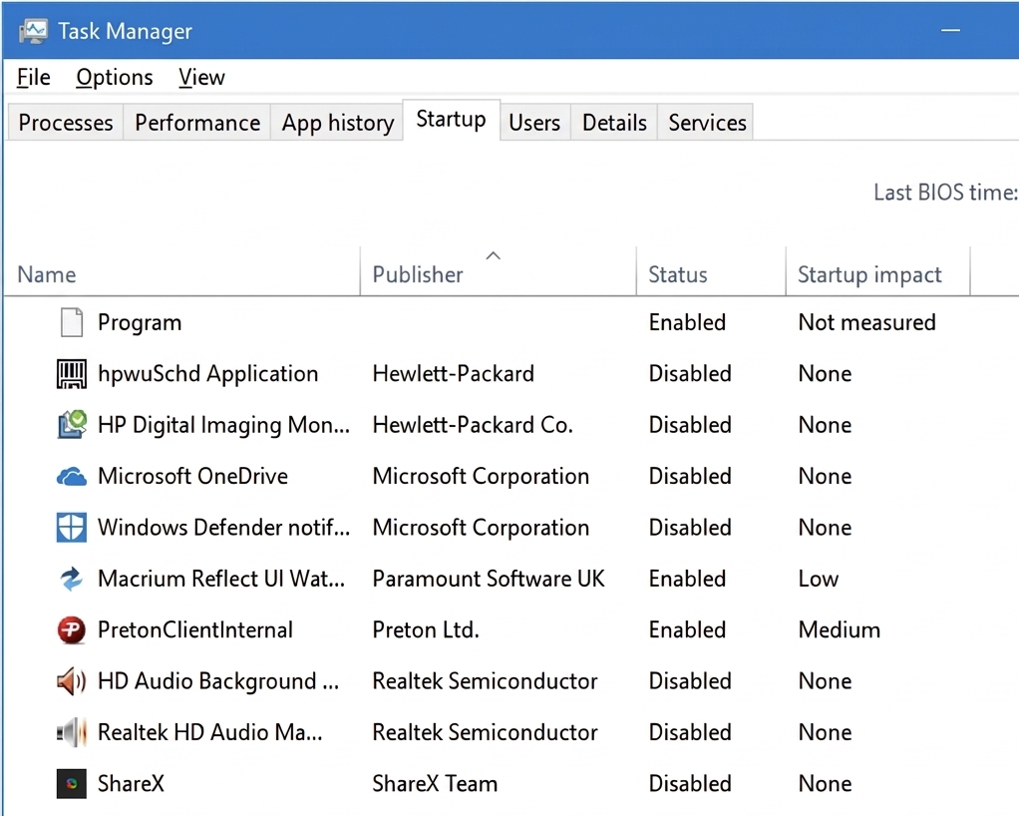Switch to the Details tab
The width and height of the screenshot is (1019, 816).
pos(614,123)
